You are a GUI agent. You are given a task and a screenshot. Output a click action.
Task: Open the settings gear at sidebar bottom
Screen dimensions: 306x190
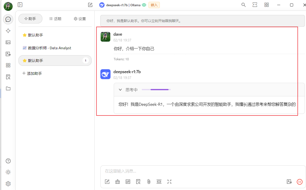tap(8, 183)
